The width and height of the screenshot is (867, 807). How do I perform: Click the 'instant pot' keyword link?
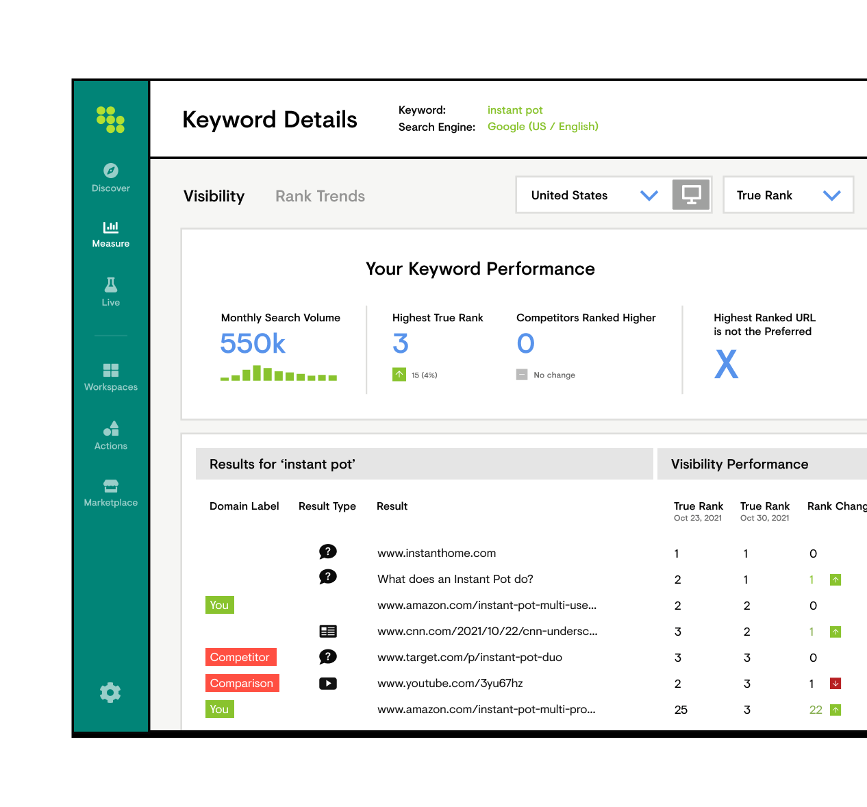pos(515,110)
